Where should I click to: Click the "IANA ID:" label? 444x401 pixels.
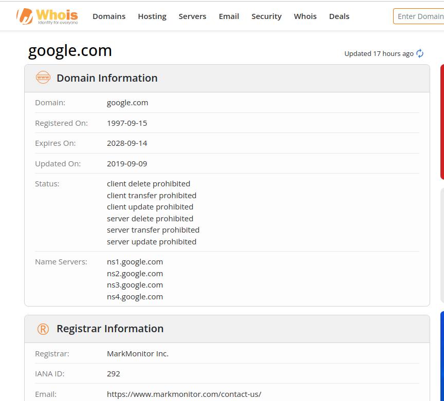[x=49, y=374]
